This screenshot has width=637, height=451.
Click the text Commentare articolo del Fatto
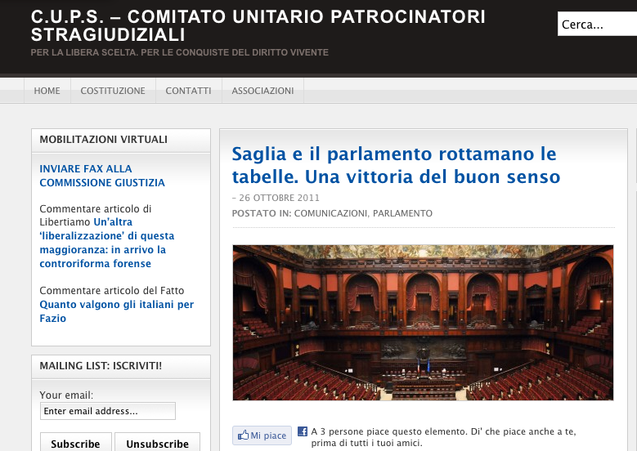click(112, 291)
